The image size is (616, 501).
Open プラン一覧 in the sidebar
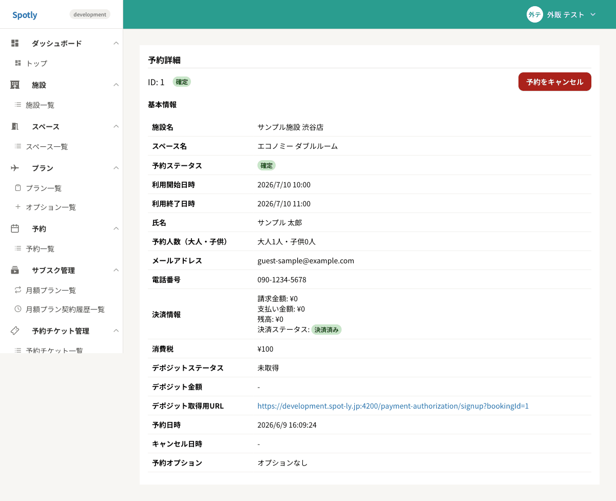[x=44, y=188]
